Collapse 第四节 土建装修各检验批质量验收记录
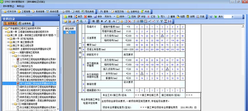Viewport: 248px width, 111px height. click(x=8, y=49)
